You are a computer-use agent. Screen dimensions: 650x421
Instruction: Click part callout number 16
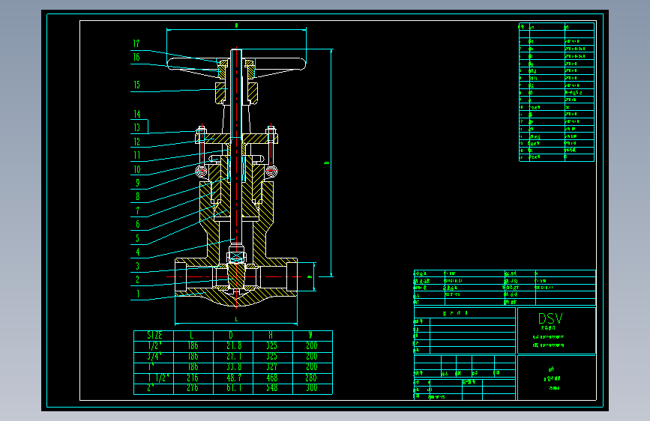[136, 57]
